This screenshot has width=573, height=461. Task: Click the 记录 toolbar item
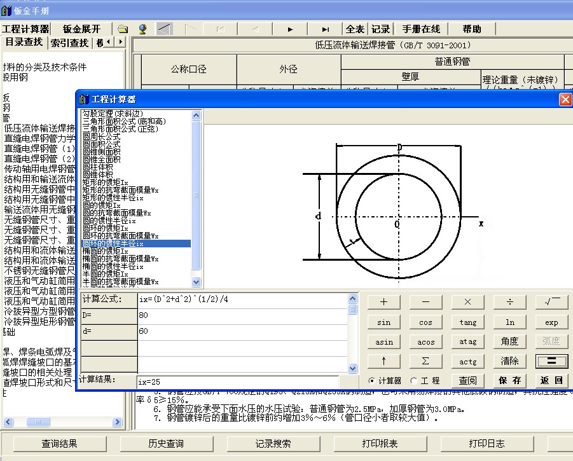[x=380, y=29]
